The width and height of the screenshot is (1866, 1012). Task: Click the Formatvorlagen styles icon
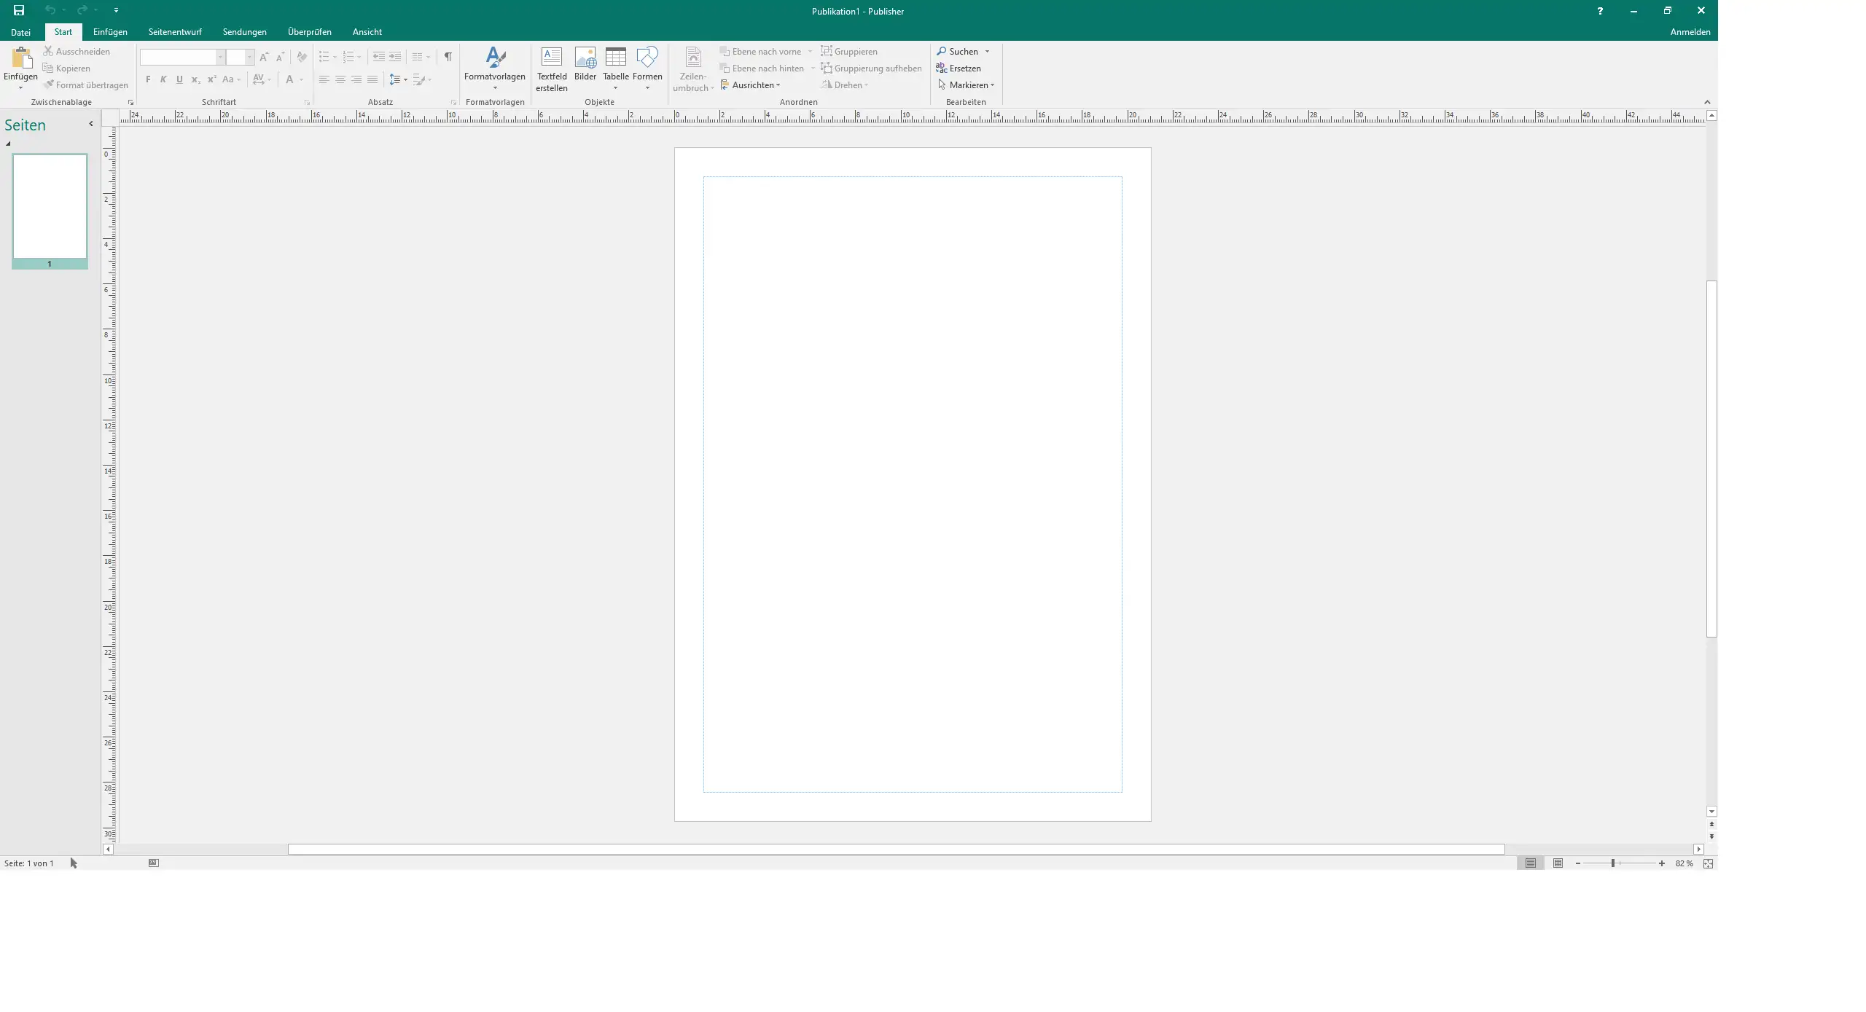(x=495, y=58)
